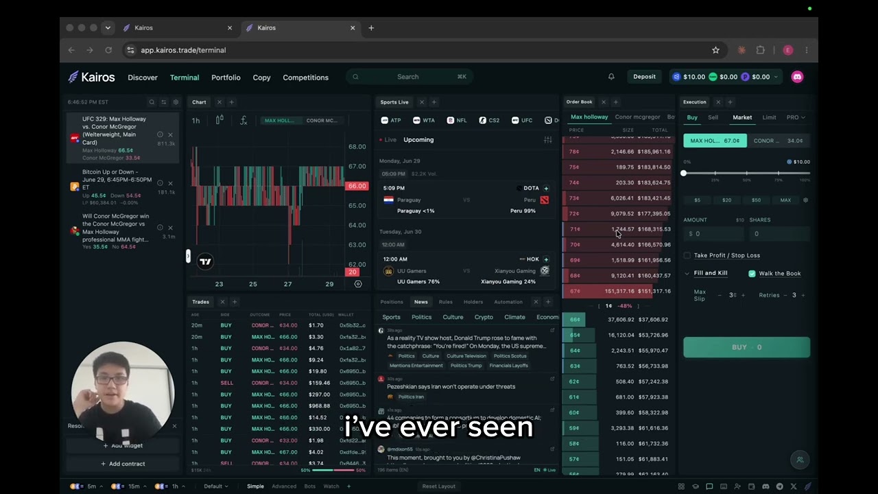Image resolution: width=878 pixels, height=494 pixels.
Task: Click Add contract button
Action: [x=123, y=464]
